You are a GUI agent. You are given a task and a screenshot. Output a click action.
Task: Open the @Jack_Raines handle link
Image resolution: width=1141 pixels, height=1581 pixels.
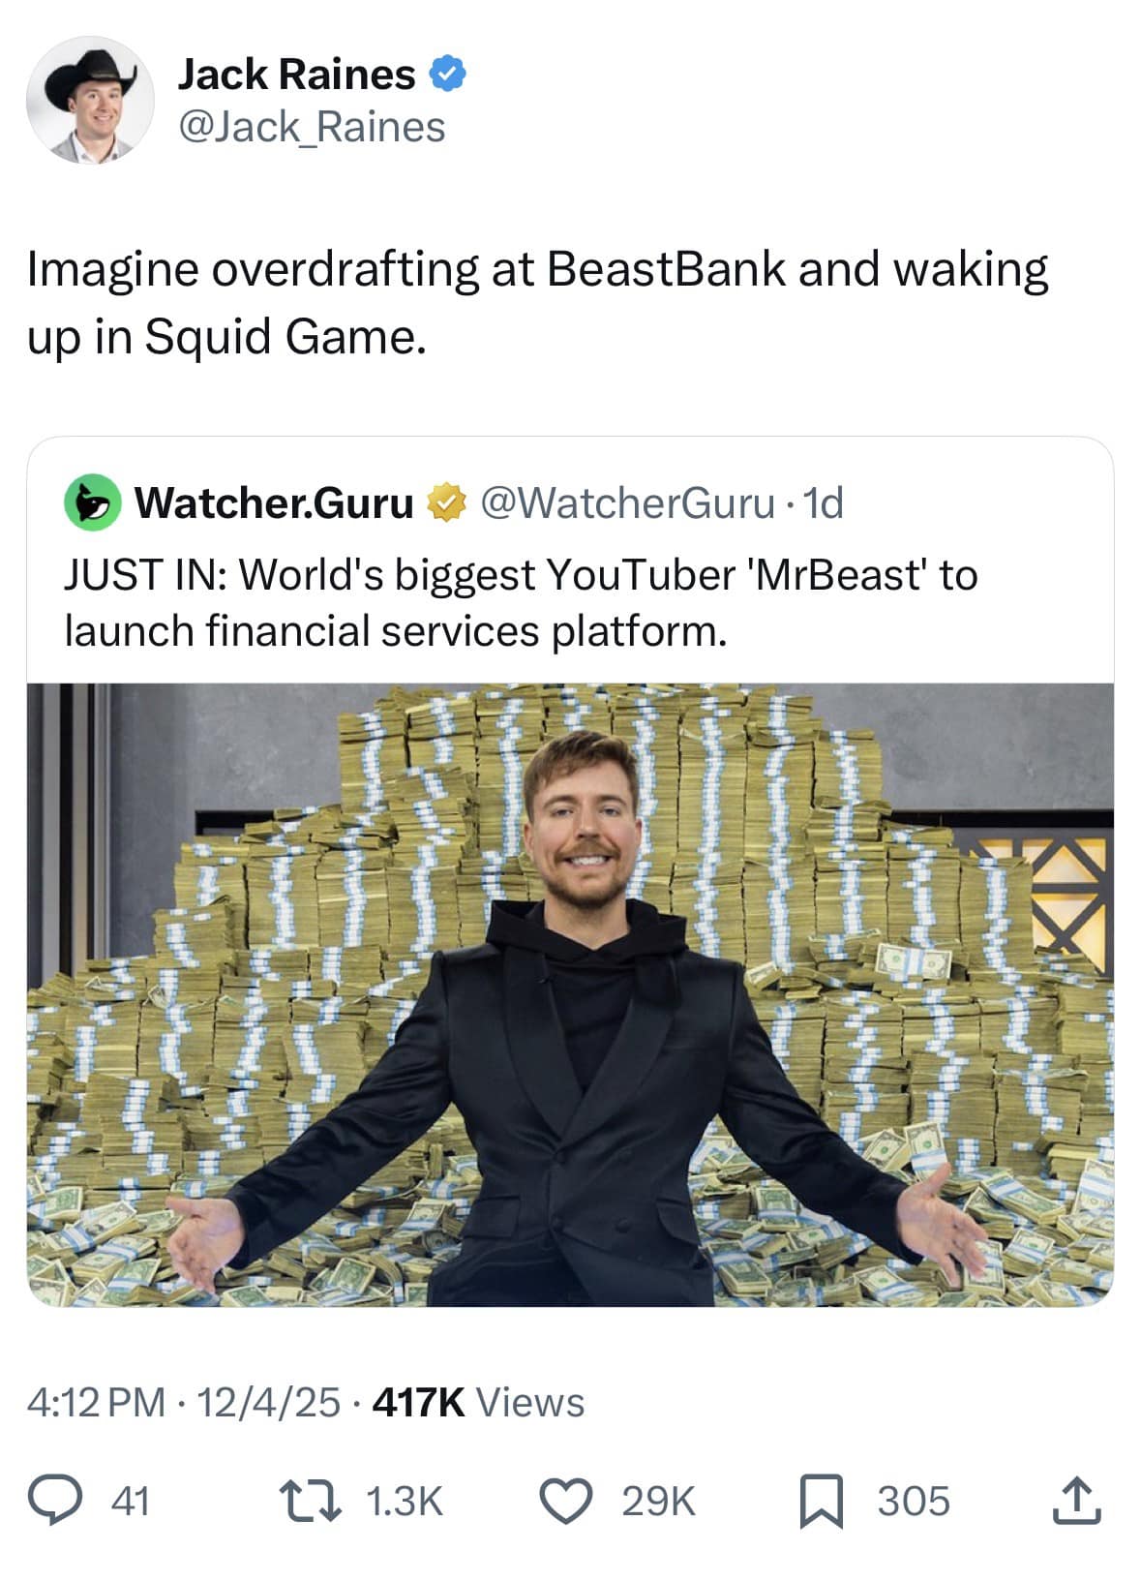coord(311,127)
